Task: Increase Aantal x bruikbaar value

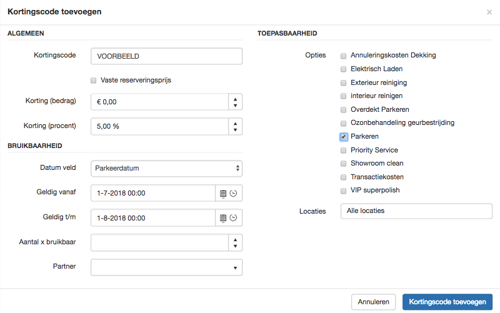Action: pos(236,240)
